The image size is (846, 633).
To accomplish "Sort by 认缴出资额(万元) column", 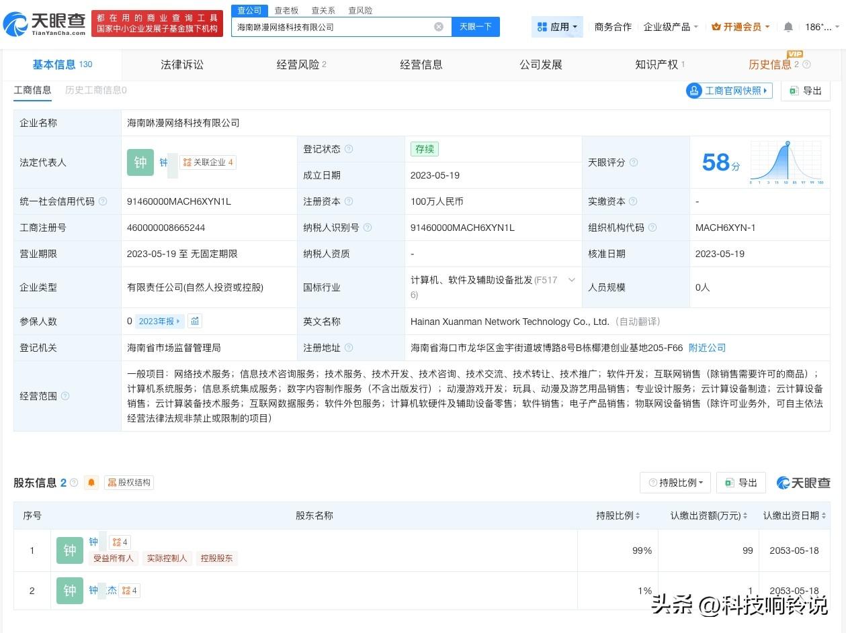I will [x=709, y=516].
